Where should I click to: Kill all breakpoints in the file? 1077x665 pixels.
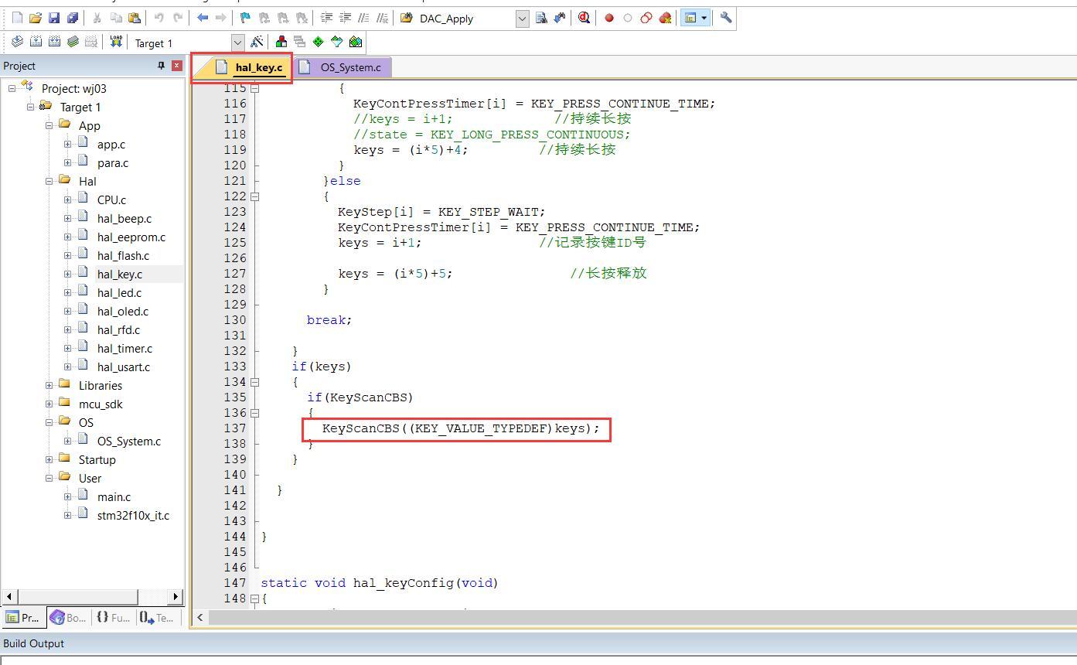(665, 18)
